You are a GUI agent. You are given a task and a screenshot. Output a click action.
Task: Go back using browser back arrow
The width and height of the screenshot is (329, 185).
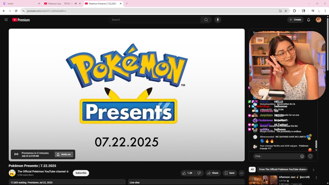click(4, 11)
